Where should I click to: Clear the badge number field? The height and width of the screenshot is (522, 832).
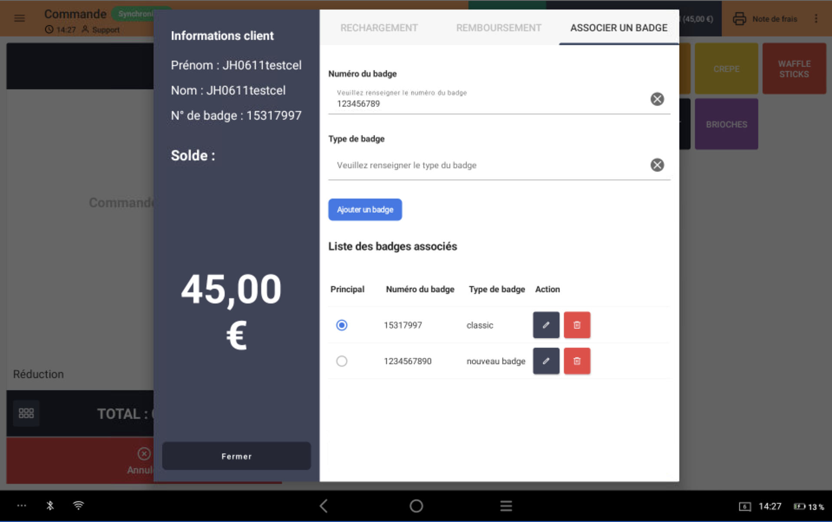[657, 99]
